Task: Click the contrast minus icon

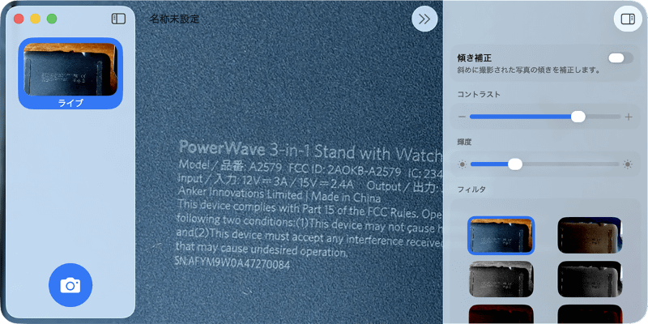Action: click(462, 117)
